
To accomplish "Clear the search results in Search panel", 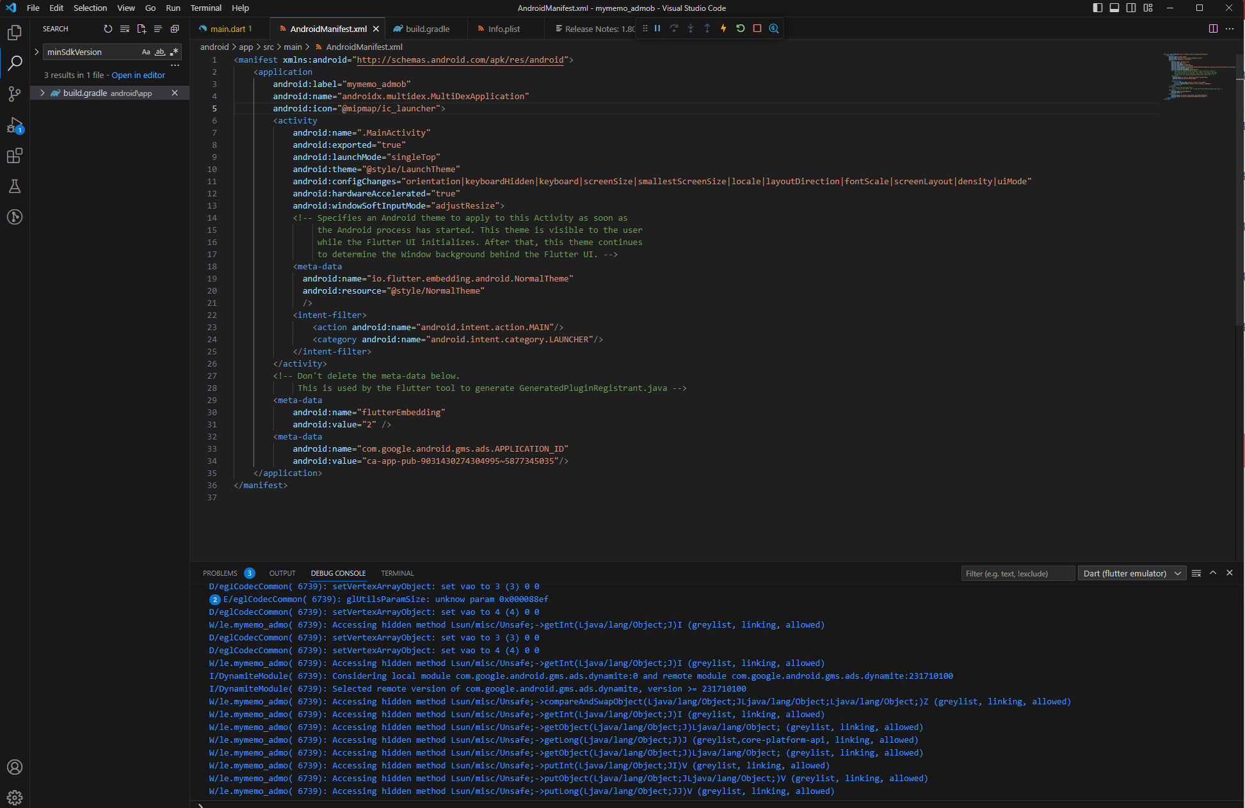I will (125, 29).
